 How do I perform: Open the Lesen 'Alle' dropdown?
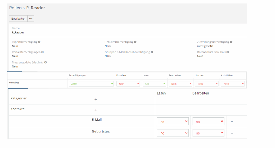pyautogui.click(x=154, y=83)
